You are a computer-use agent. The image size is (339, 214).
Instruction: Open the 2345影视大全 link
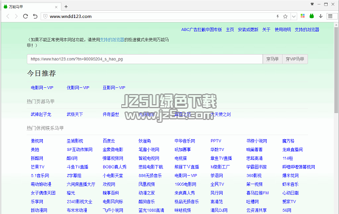click(x=80, y=202)
